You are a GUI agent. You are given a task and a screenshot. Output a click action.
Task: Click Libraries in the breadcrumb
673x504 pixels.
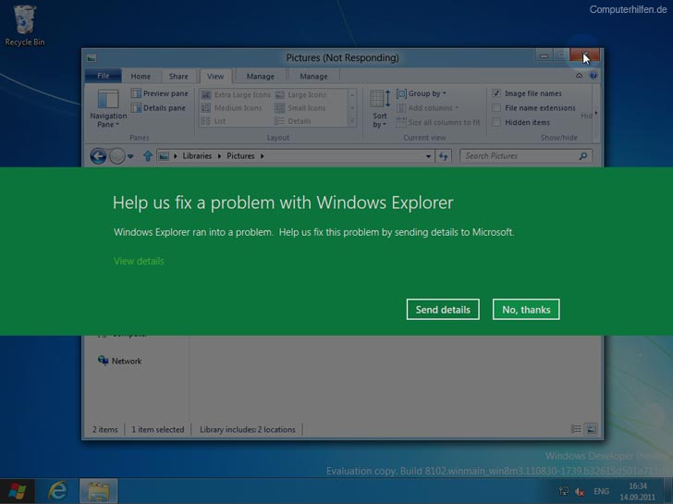tap(197, 156)
